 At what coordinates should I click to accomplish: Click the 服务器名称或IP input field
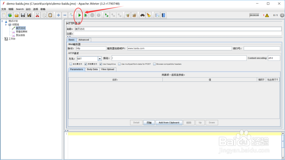point(180,48)
